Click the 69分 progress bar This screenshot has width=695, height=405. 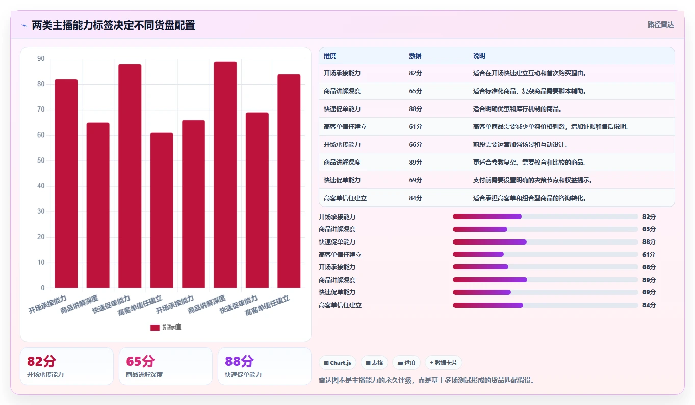point(545,292)
